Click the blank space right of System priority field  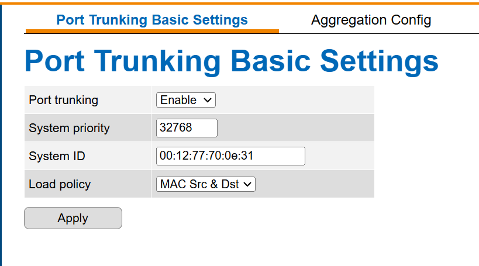(296, 128)
